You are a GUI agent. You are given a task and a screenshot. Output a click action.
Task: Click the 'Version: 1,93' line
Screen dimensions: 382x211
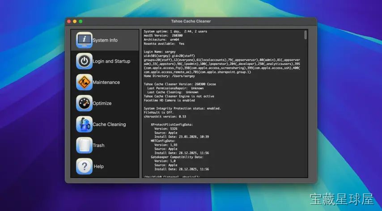click(166, 145)
